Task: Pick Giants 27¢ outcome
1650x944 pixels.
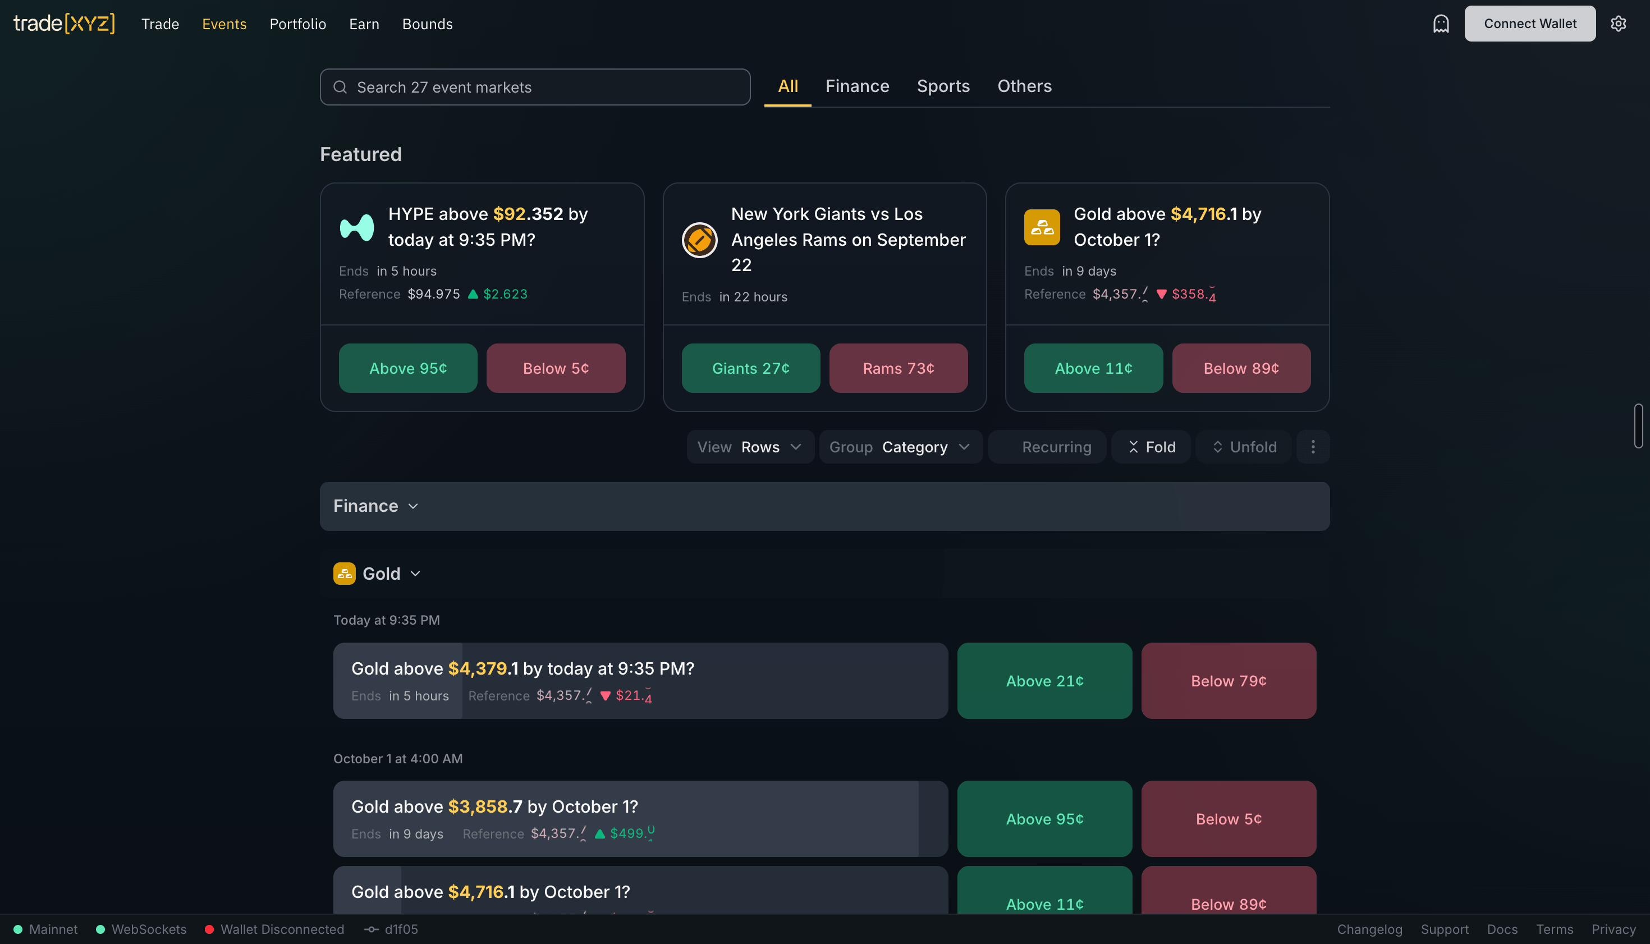Action: click(x=751, y=368)
